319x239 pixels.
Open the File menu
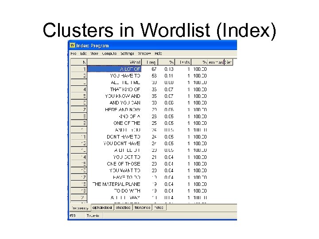tap(74, 54)
